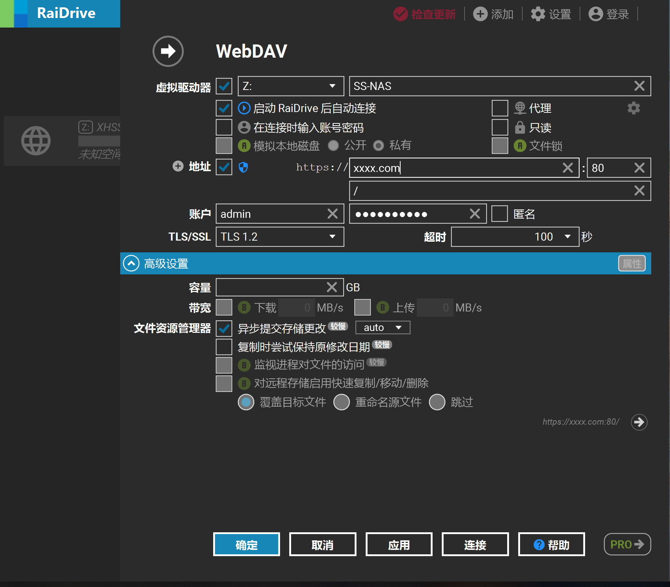Open the auto dropdown for async commit
Screen dimensions: 670x587
click(x=383, y=327)
